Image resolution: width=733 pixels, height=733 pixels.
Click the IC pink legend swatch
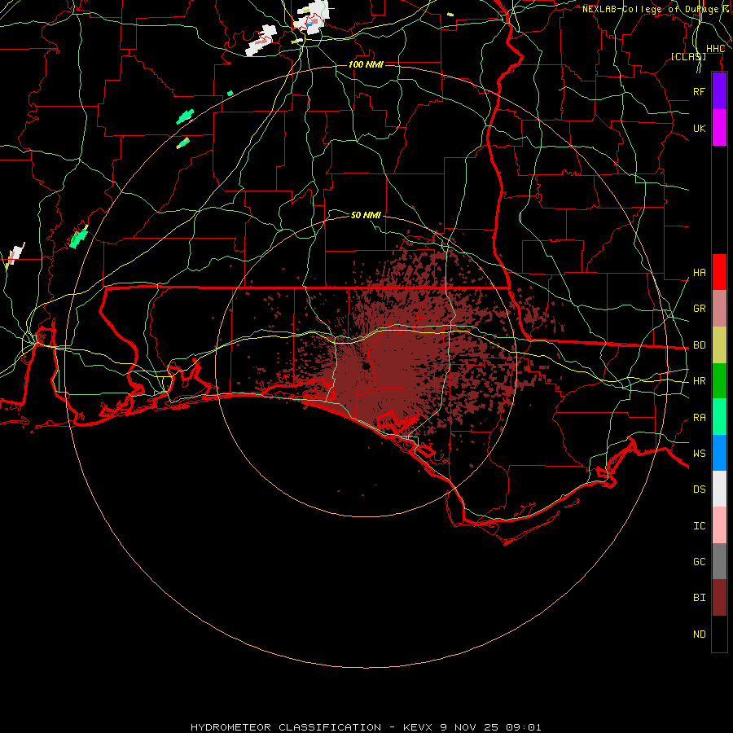(719, 525)
